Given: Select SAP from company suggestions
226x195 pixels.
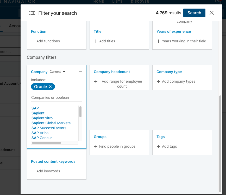Looking at the screenshot, I should [35, 108].
